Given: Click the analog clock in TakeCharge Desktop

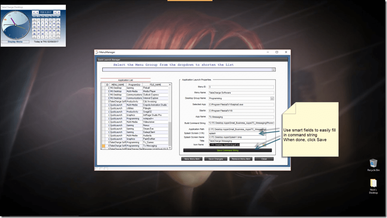Looking at the screenshot, I should coord(15,25).
